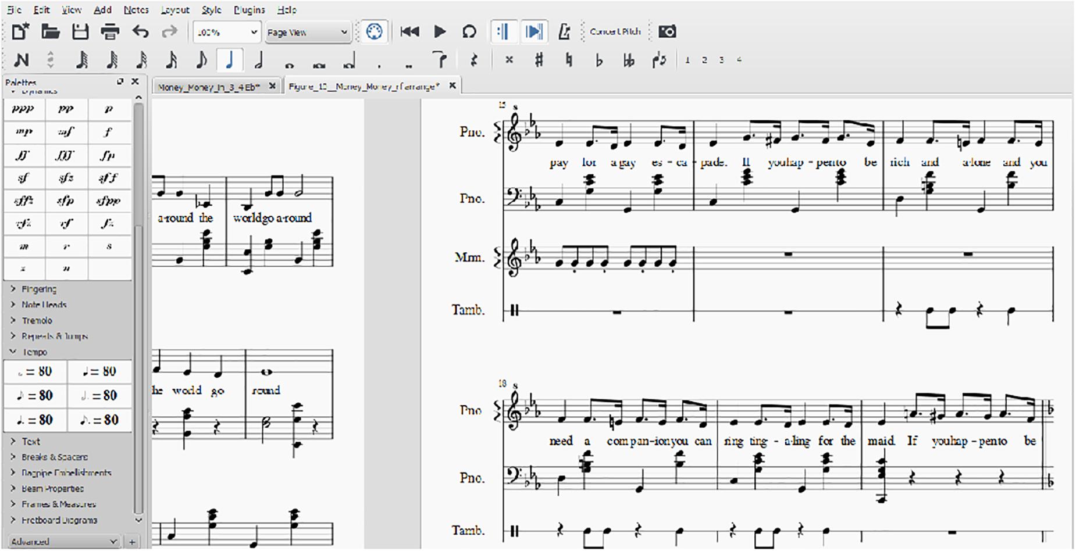The width and height of the screenshot is (1076, 551).
Task: Add an augmentation dot
Action: click(x=379, y=65)
